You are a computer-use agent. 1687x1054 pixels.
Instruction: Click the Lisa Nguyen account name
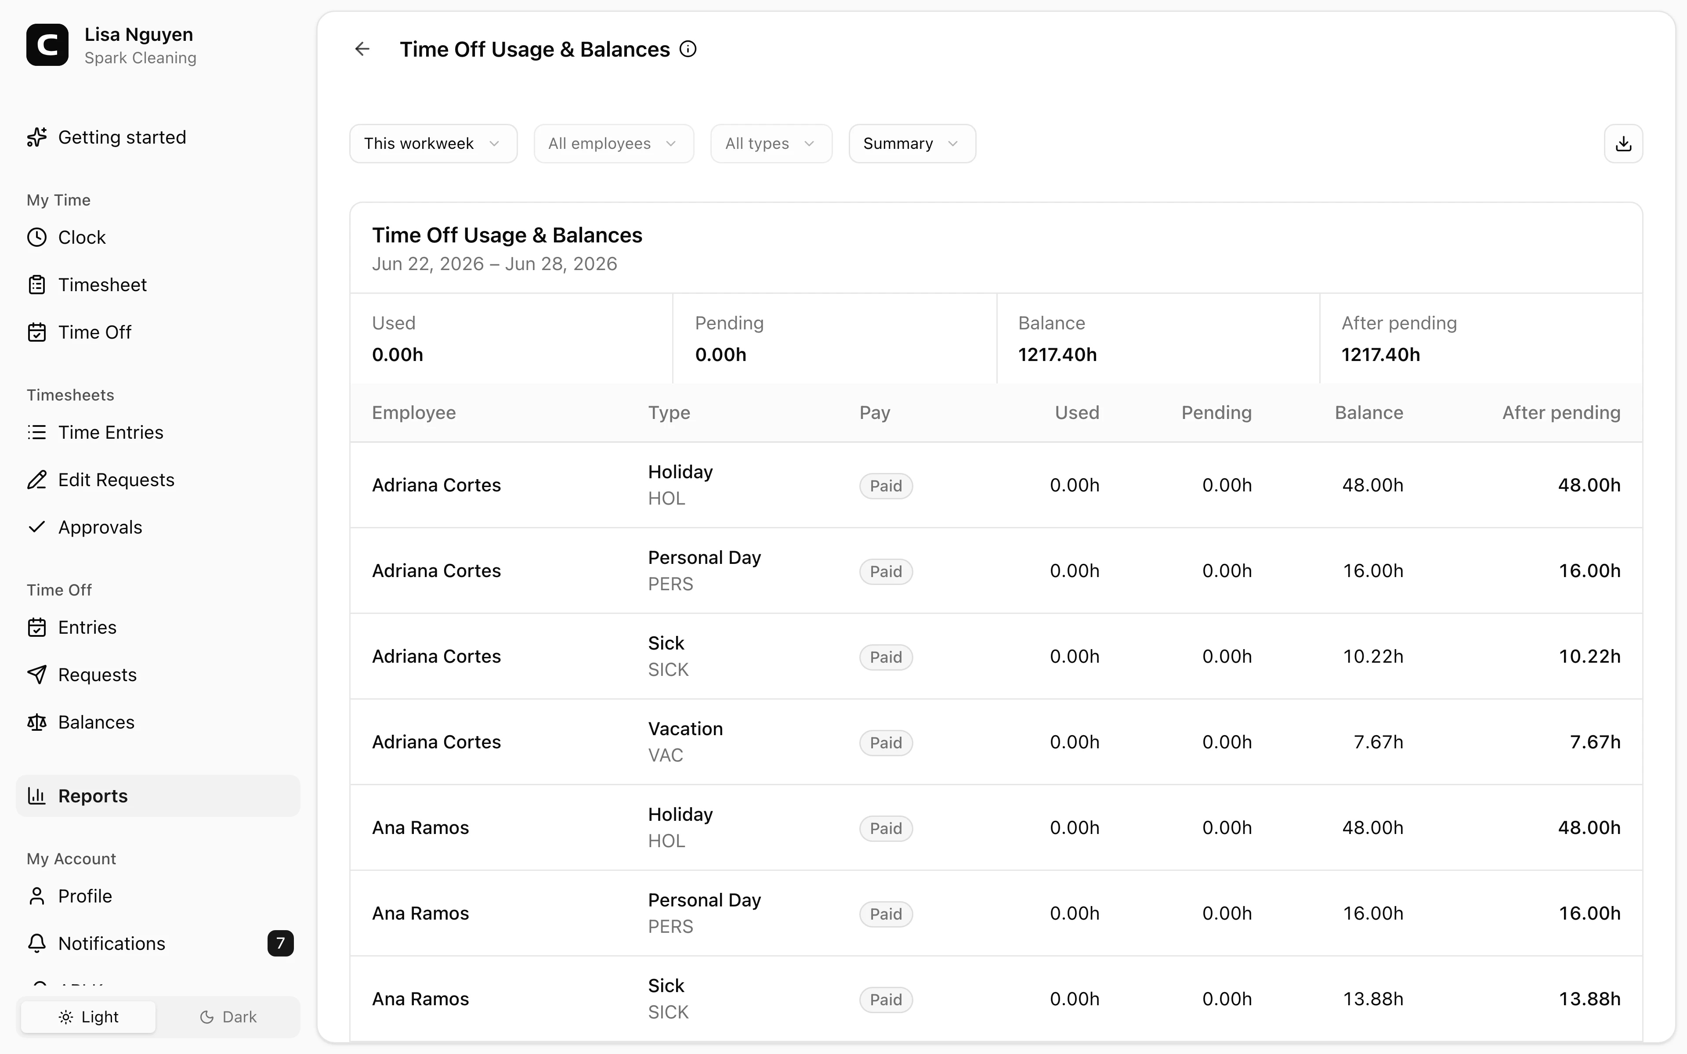click(x=139, y=34)
